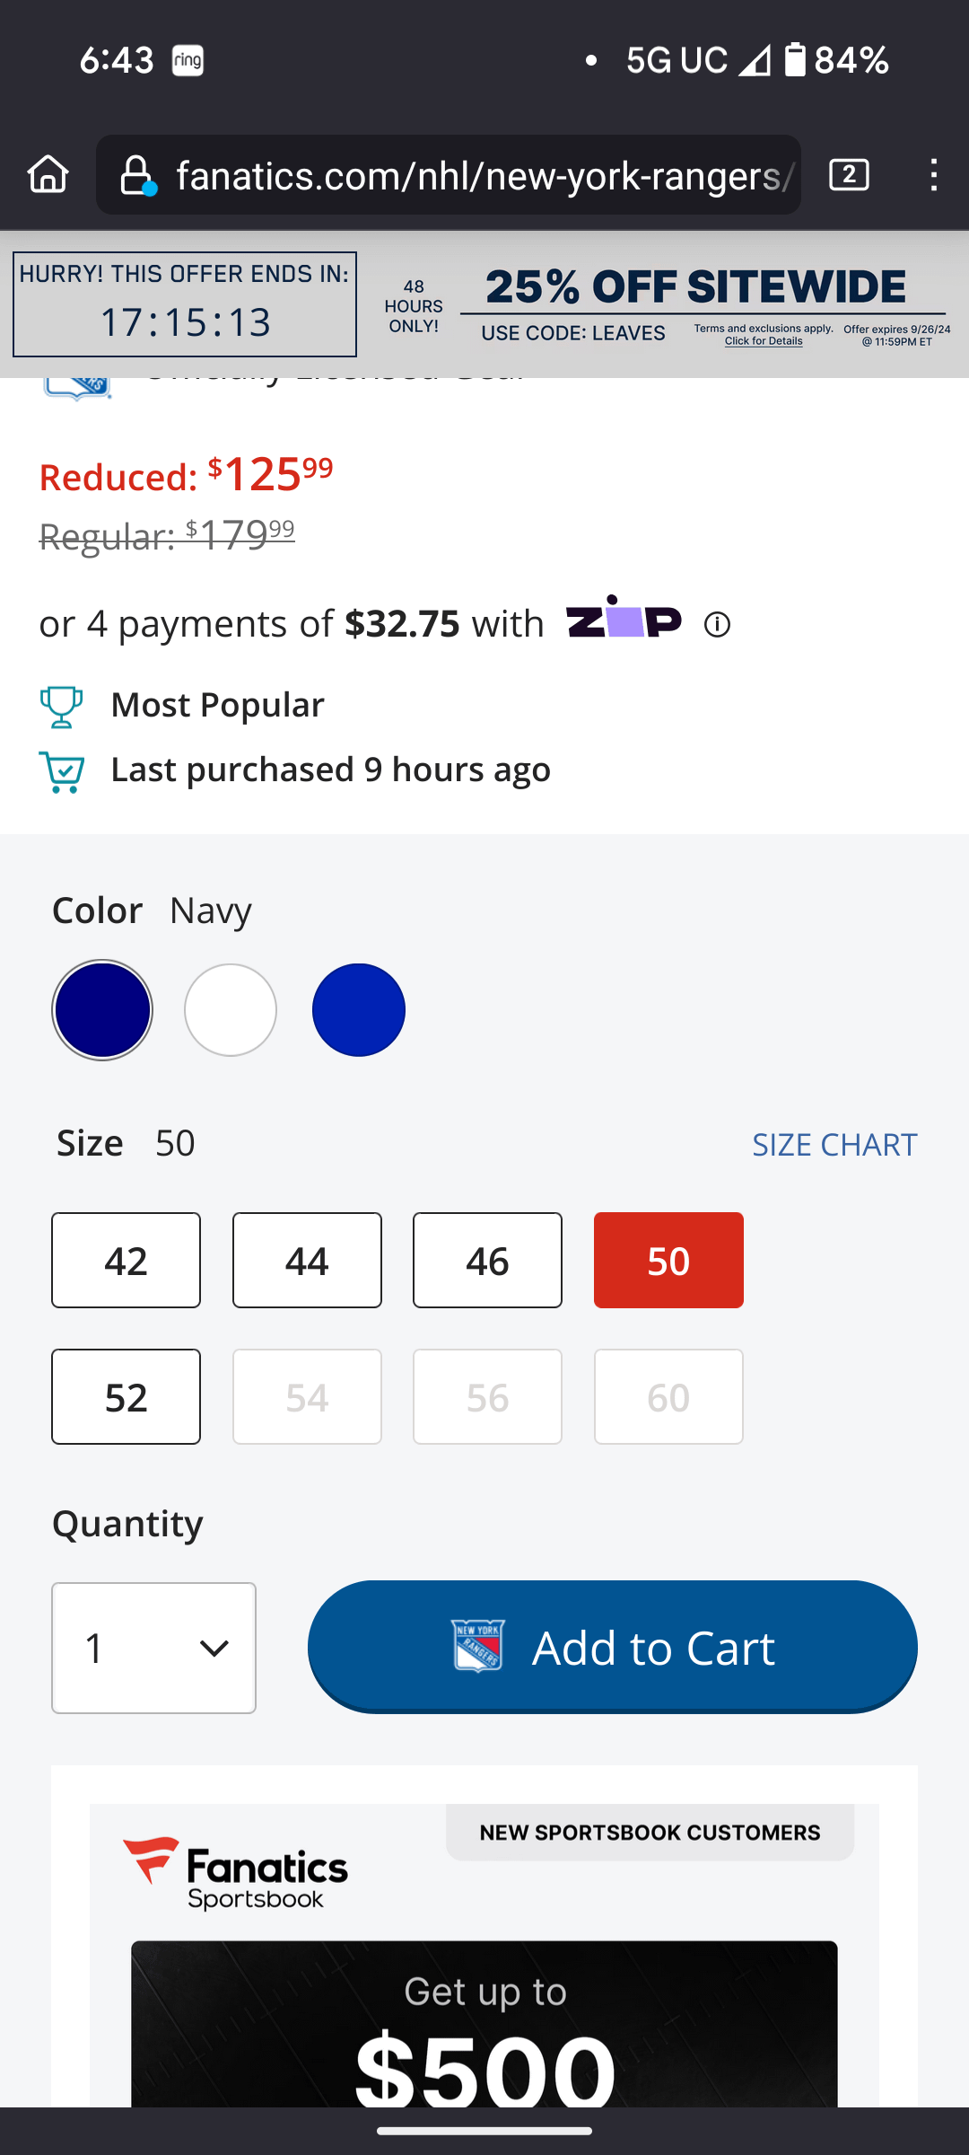
Task: Pick the selected size 50 button
Action: 668,1260
